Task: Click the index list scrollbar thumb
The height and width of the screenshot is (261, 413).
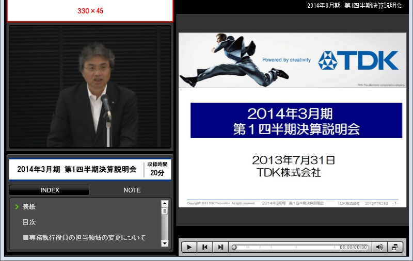Action: [165, 211]
